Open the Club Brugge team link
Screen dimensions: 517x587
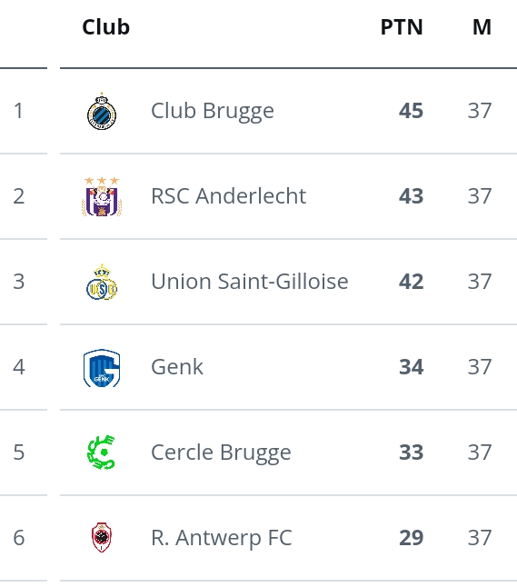click(x=213, y=111)
